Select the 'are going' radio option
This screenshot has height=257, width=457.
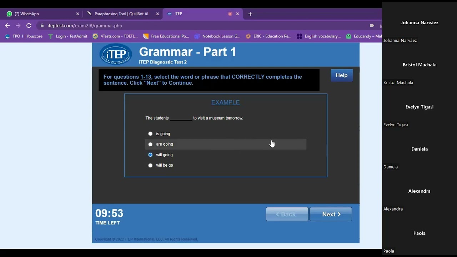(x=150, y=144)
